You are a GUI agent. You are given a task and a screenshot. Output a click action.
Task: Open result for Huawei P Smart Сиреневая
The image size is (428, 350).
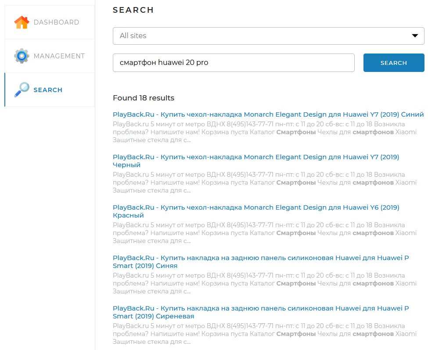point(261,312)
